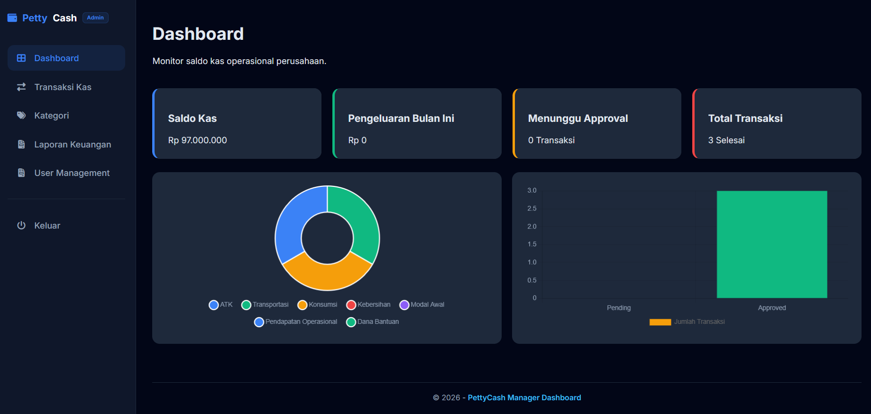Click the orange Konsumsi donut segment
This screenshot has height=414, width=871.
click(x=327, y=275)
